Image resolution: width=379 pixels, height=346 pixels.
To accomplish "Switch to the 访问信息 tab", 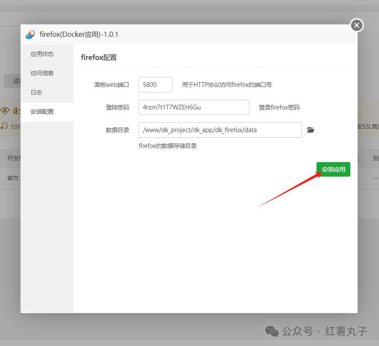I will pos(42,73).
